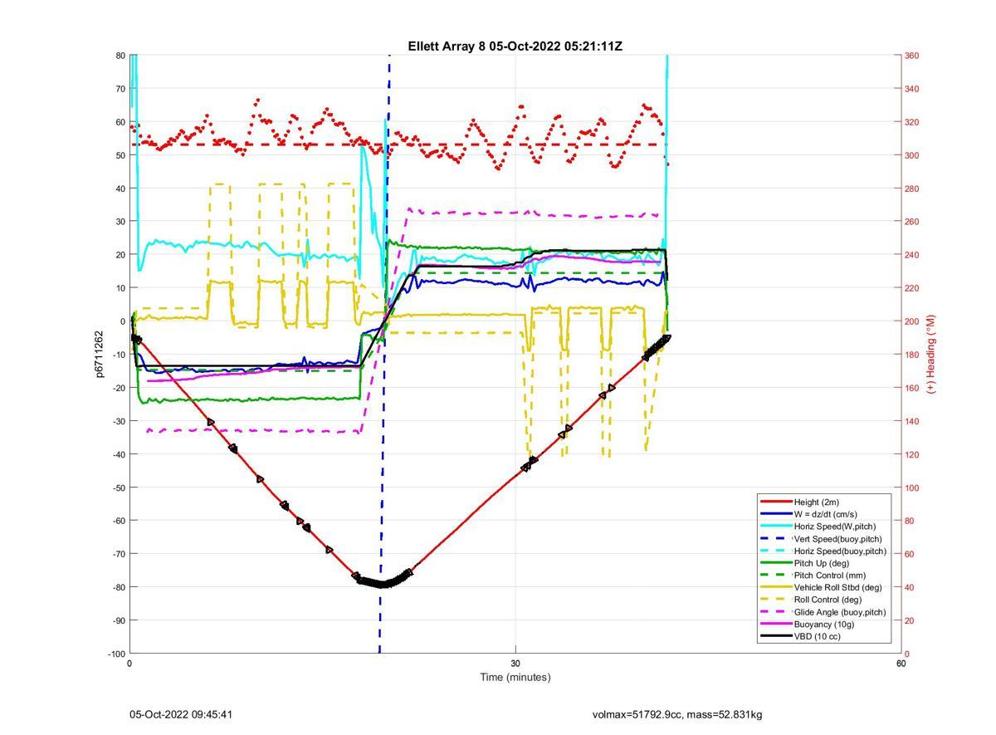This screenshot has width=996, height=735.
Task: Select the 'Pitch Control (mm)' legend entry
Action: click(x=823, y=575)
